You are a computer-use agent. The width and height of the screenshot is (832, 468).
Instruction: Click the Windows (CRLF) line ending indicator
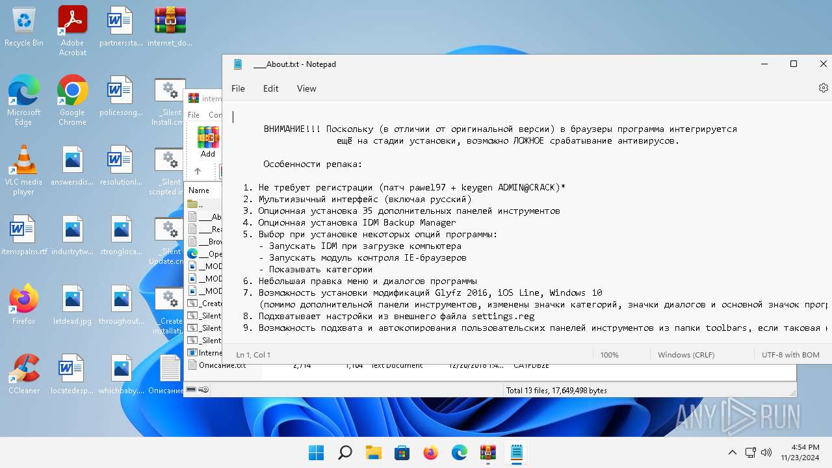(x=686, y=355)
